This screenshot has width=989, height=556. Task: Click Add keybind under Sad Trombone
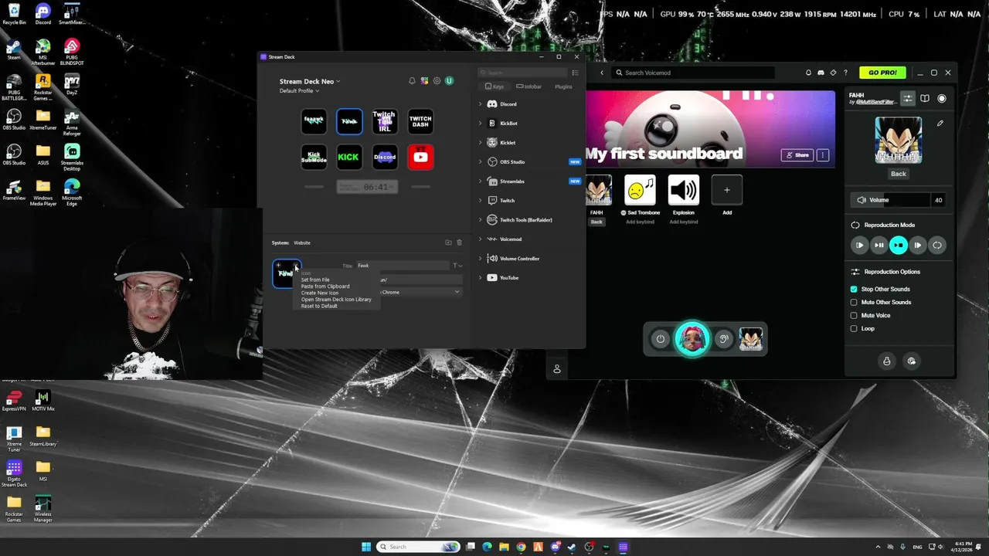pos(640,222)
